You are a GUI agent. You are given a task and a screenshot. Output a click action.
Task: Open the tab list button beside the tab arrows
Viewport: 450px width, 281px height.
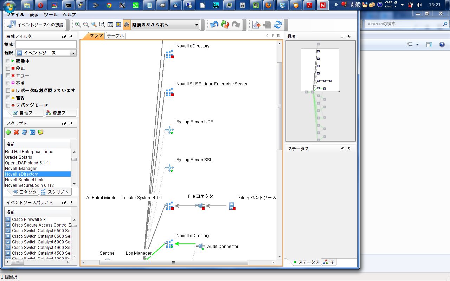coord(279,35)
